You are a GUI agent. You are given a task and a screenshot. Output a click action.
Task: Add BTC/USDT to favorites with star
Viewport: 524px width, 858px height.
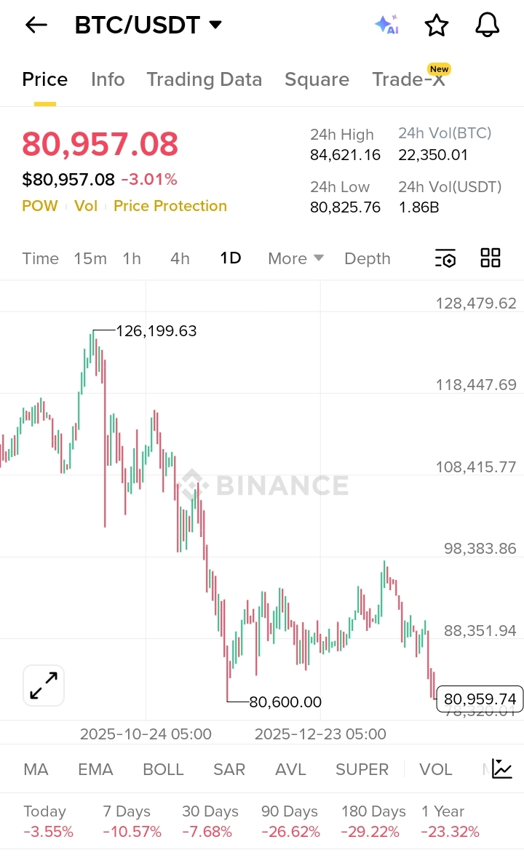pos(437,25)
